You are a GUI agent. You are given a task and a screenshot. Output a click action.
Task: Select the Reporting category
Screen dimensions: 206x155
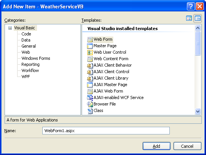point(31,64)
